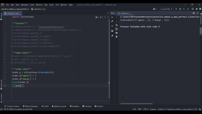
Task: Toggle soft-wrap in the Run console
Action: coord(116,25)
